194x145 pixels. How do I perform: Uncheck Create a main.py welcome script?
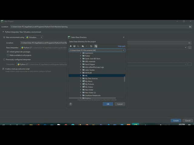[3, 69]
